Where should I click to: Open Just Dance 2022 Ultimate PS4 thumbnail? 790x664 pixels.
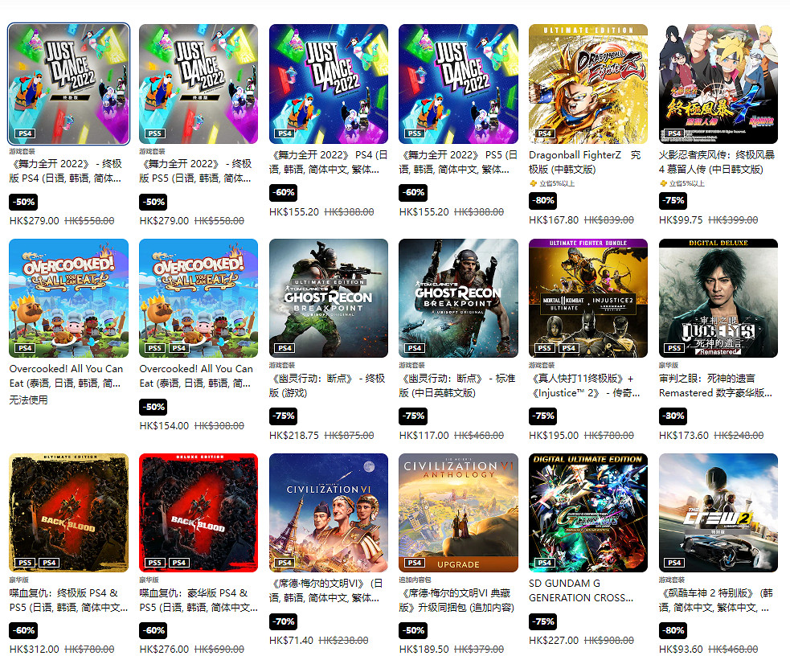68,84
